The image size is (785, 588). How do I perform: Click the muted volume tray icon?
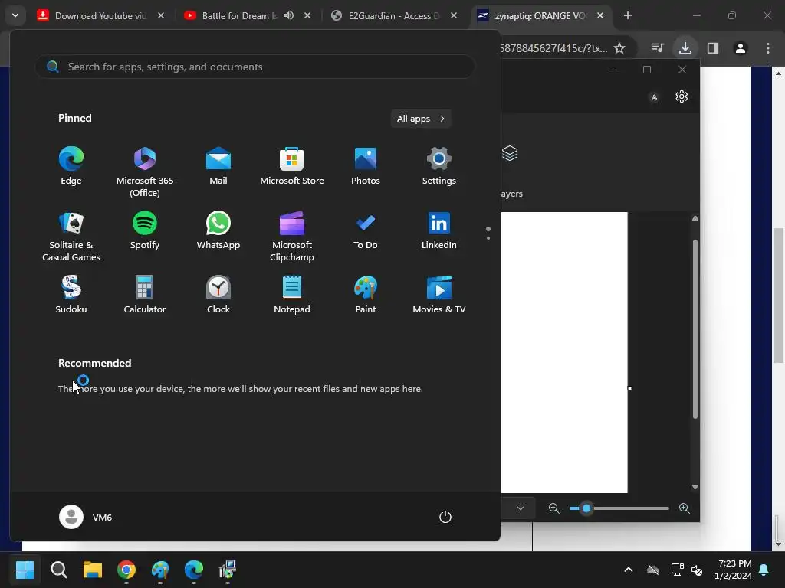(x=696, y=570)
